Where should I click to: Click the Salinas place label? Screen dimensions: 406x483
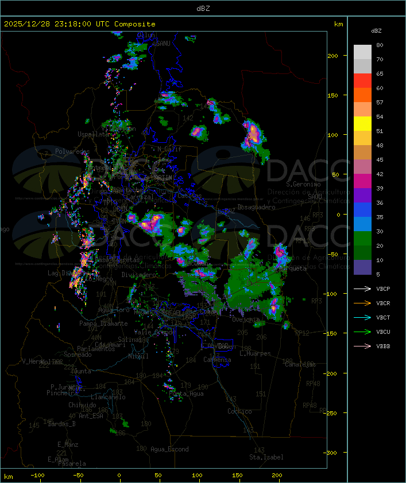click(130, 340)
